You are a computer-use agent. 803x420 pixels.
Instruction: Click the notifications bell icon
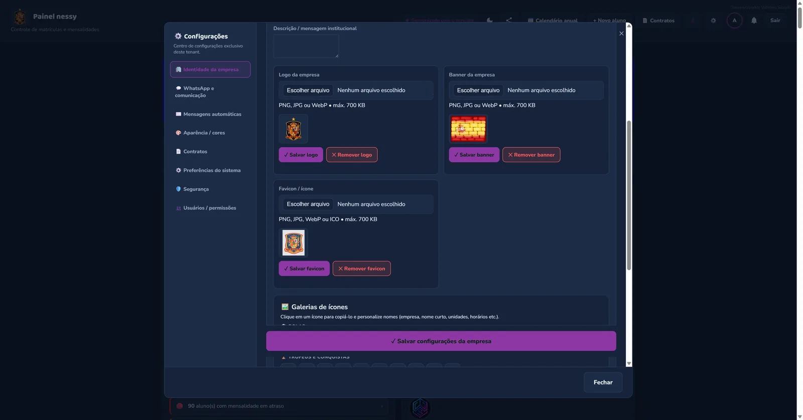[x=754, y=21]
